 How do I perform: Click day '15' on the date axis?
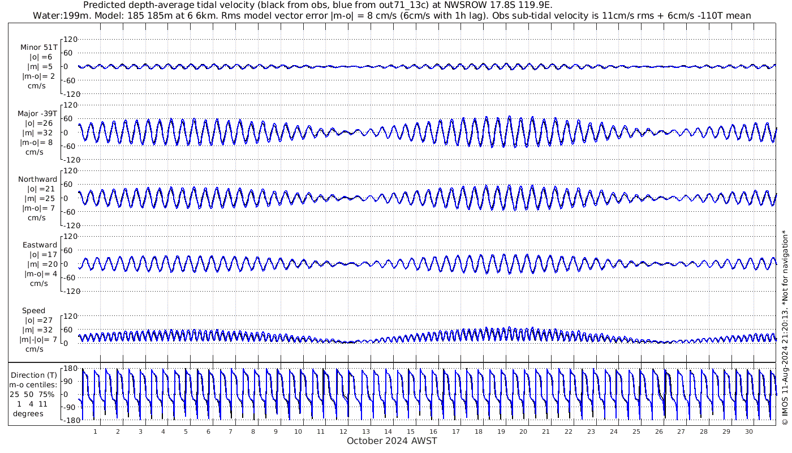[x=411, y=431]
